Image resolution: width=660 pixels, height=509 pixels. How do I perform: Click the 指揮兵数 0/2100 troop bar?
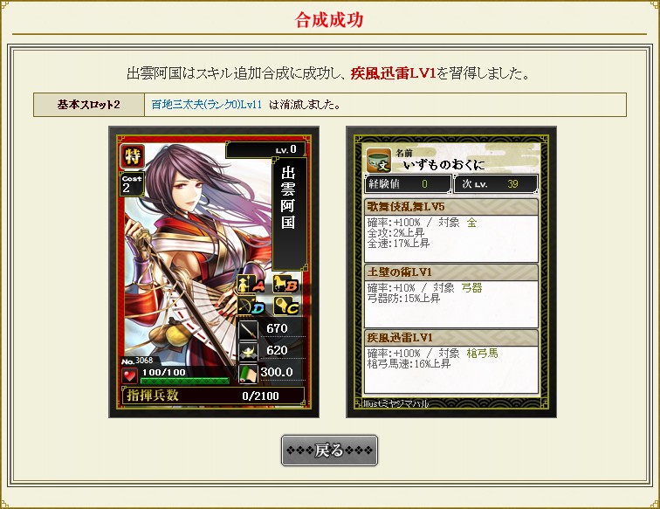point(213,396)
